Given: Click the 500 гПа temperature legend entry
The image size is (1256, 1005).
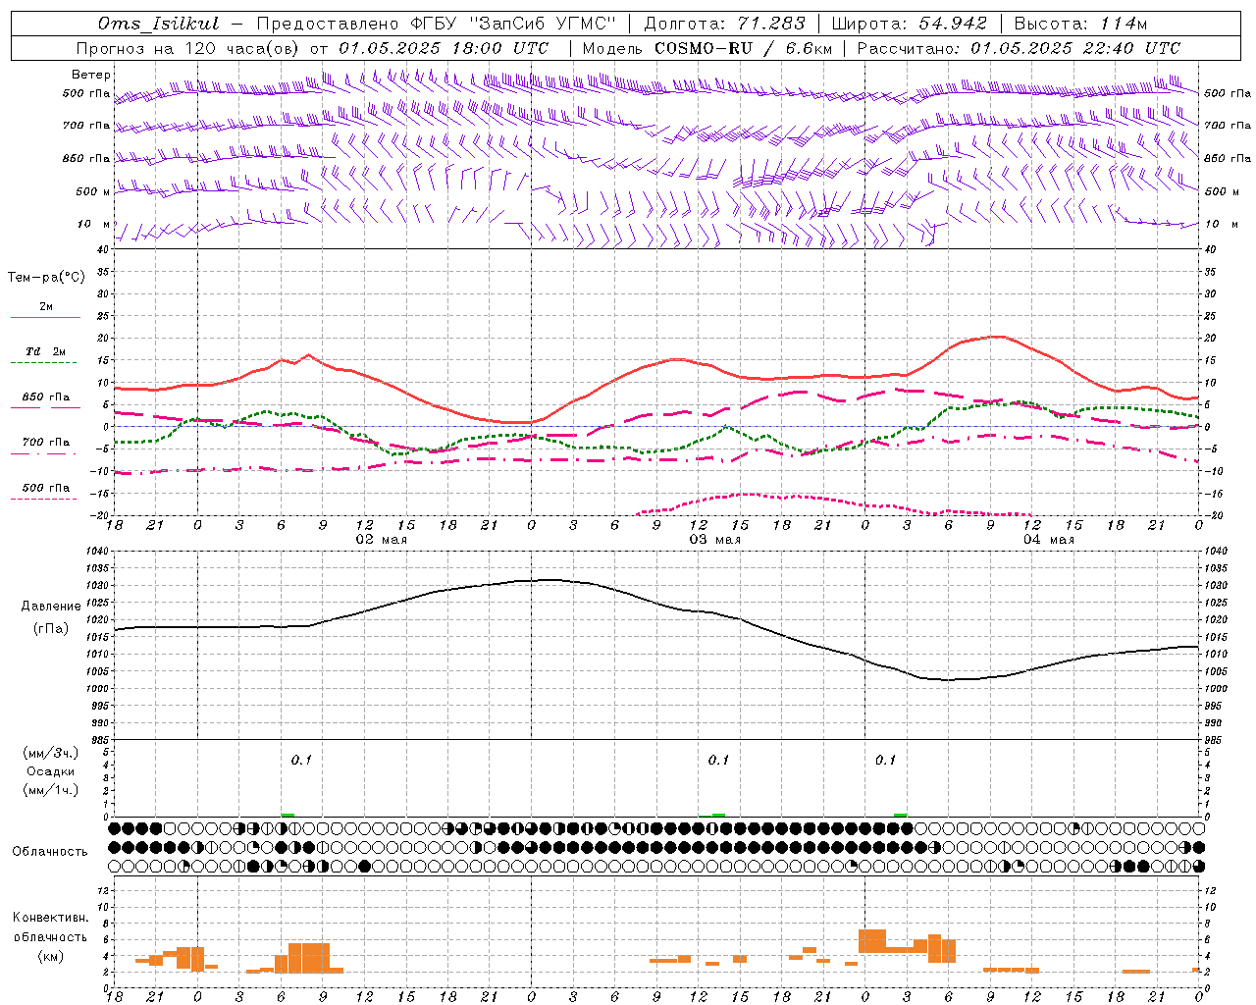Looking at the screenshot, I should pos(45,488).
